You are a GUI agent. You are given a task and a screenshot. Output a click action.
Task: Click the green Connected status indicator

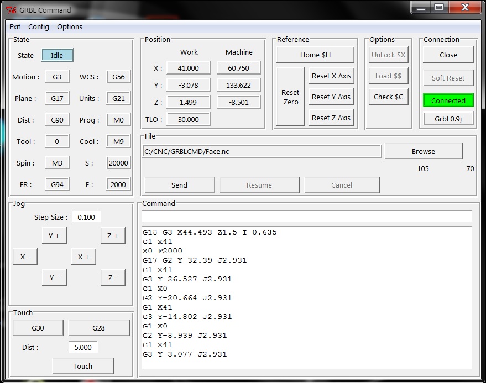[x=448, y=100]
